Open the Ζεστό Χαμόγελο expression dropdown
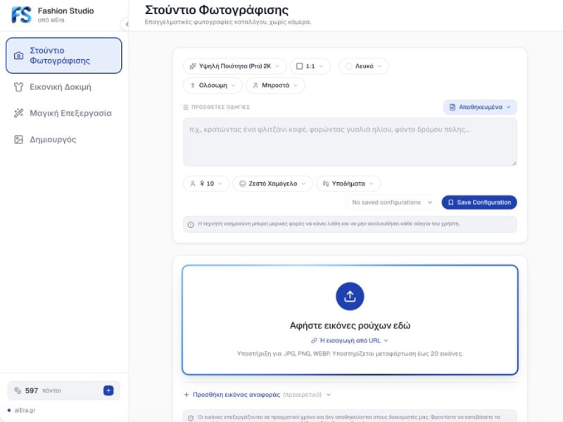563x422 pixels. pyautogui.click(x=272, y=184)
